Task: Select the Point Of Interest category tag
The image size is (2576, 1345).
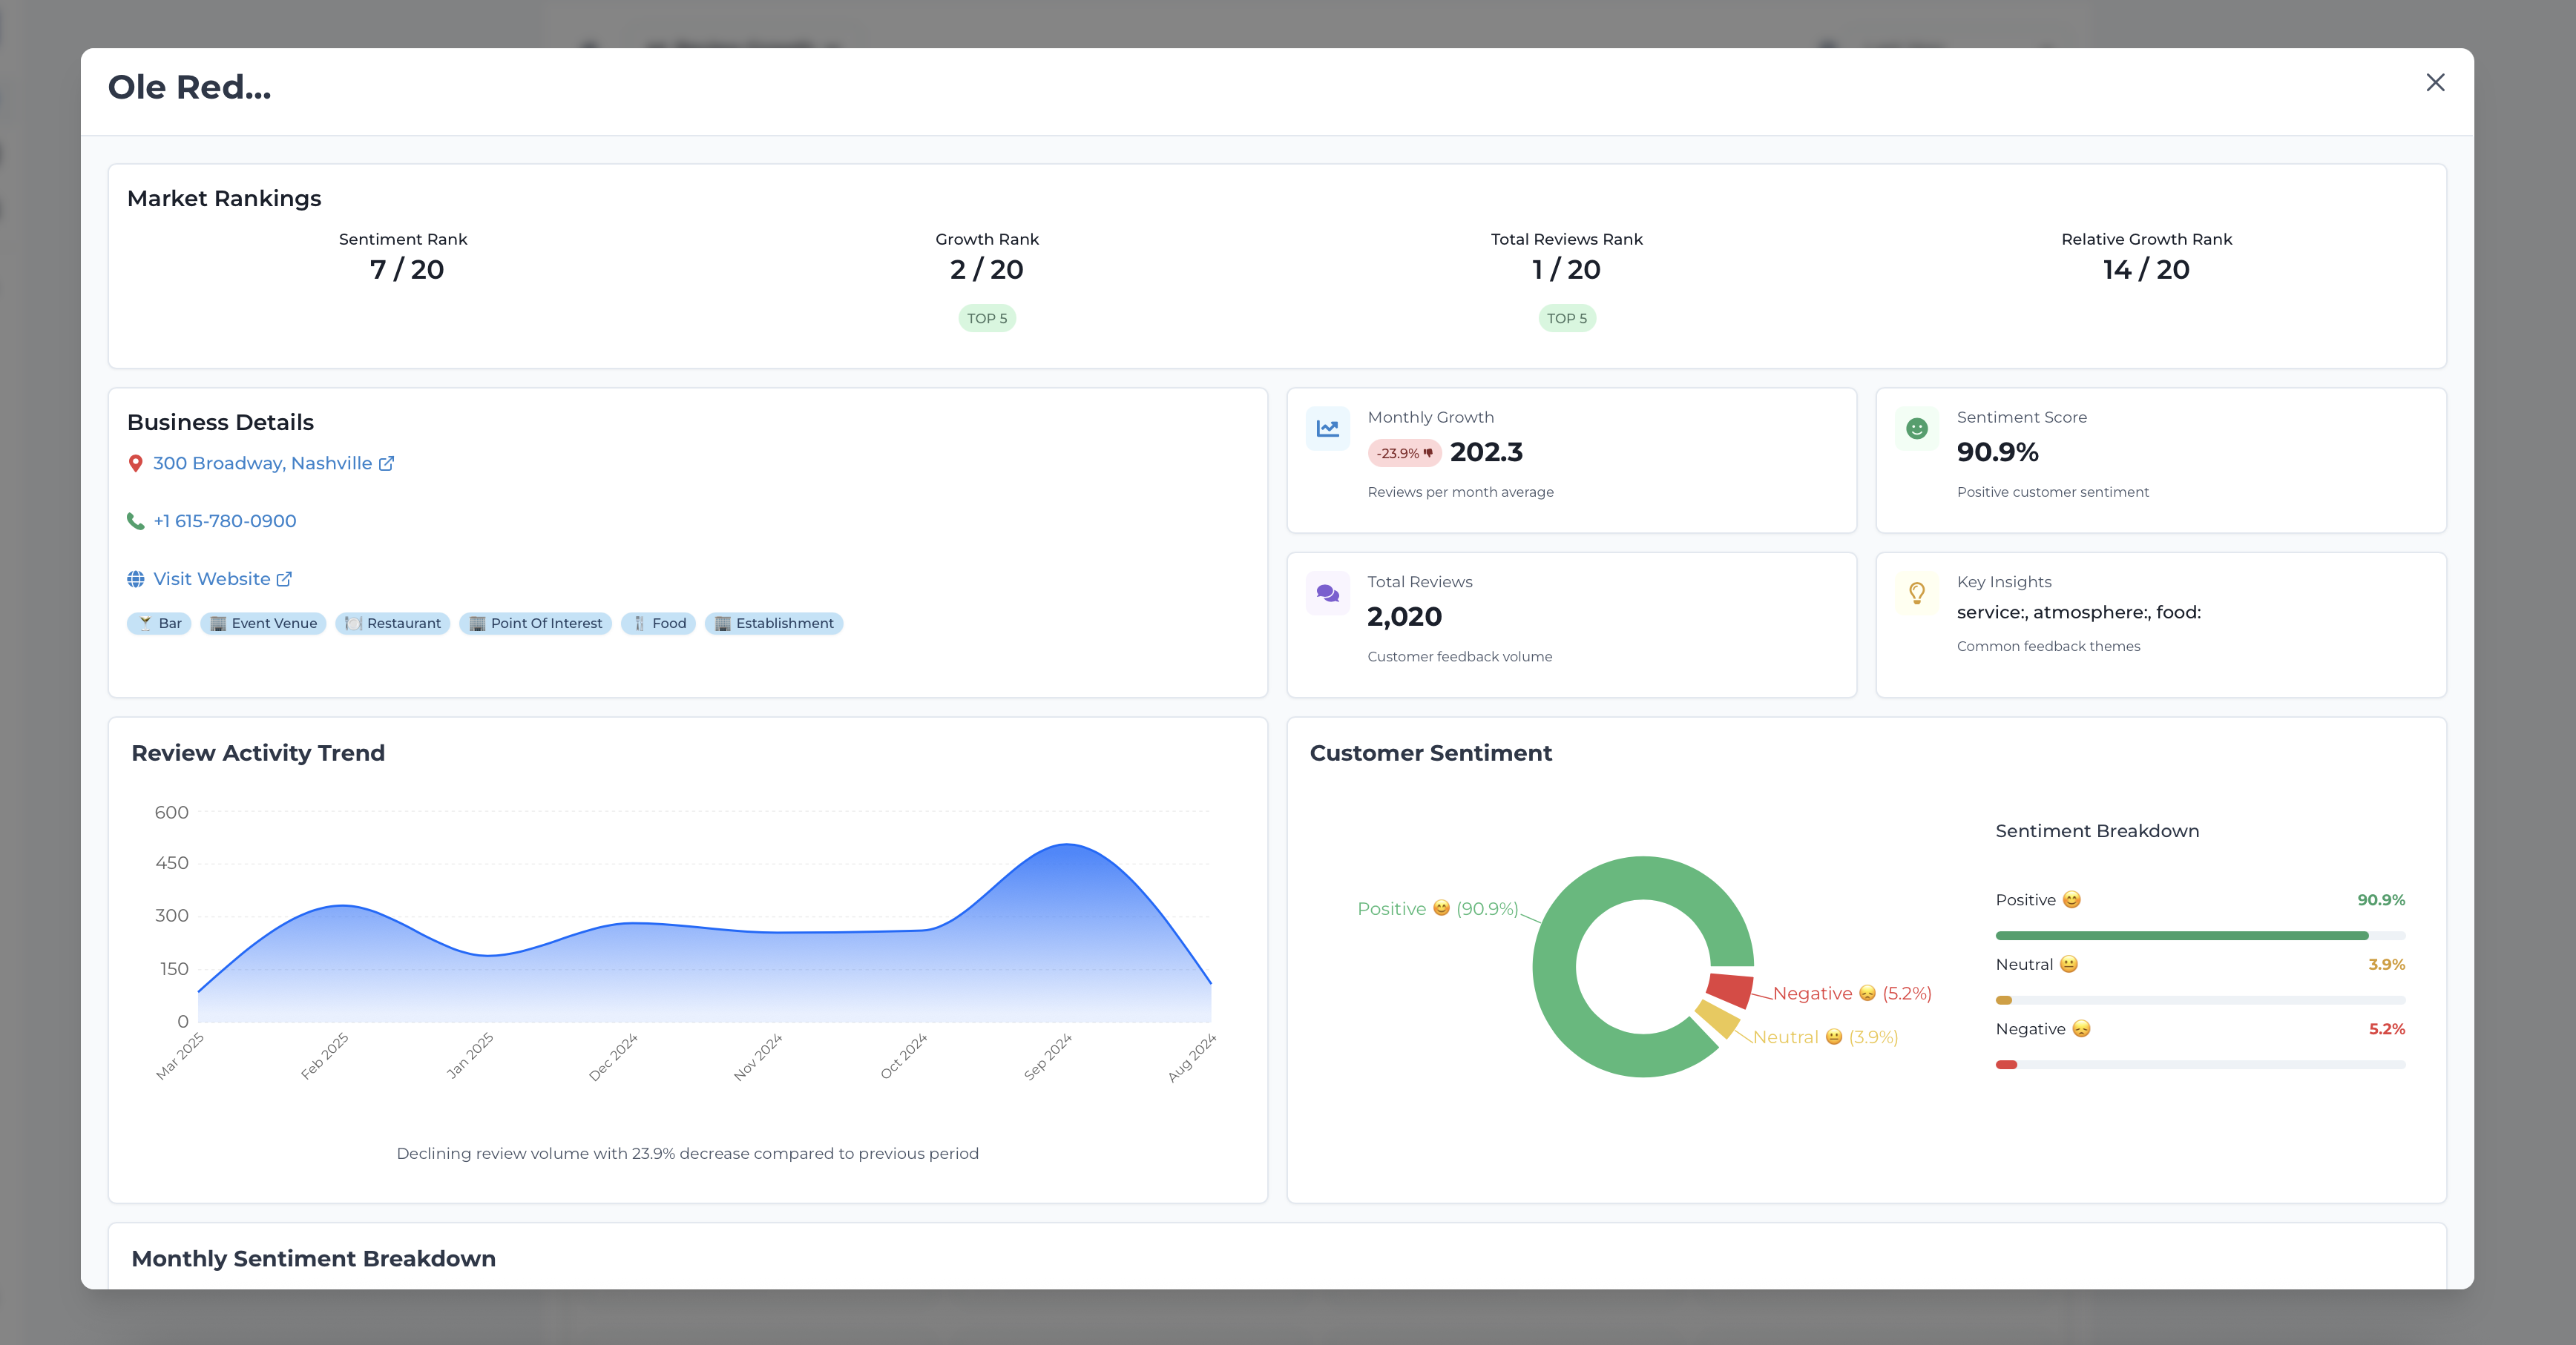Action: click(x=535, y=624)
